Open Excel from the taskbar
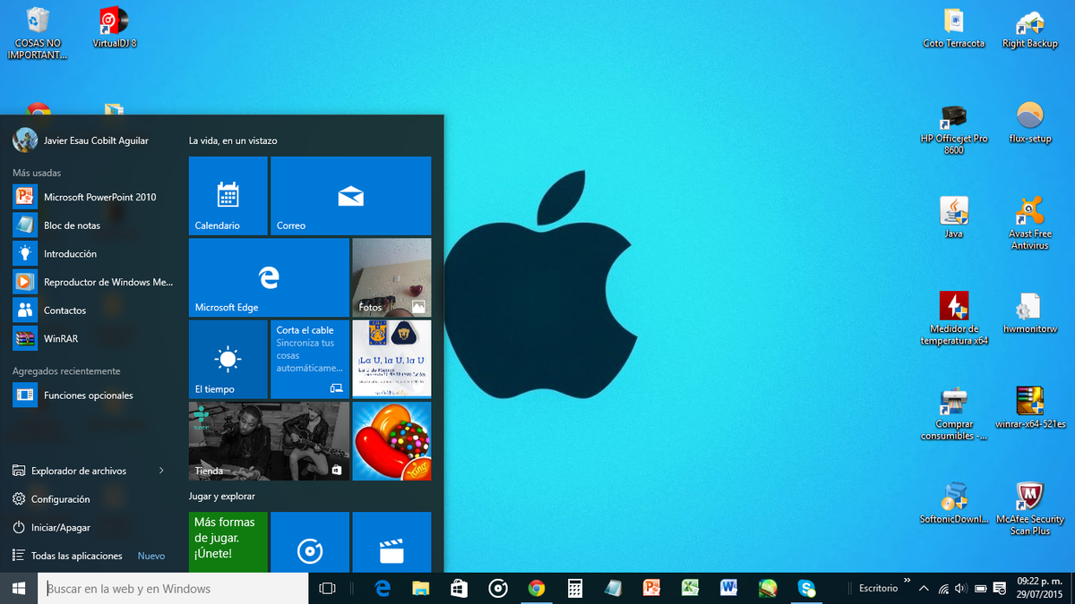Image resolution: width=1075 pixels, height=604 pixels. point(690,588)
